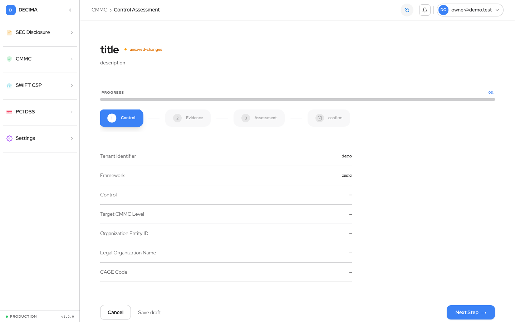
Task: Click the 0% progress value
Action: (491, 93)
